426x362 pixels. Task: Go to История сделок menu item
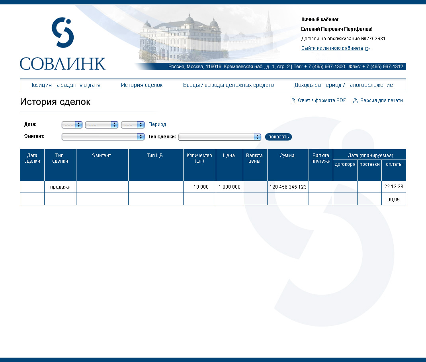point(142,85)
